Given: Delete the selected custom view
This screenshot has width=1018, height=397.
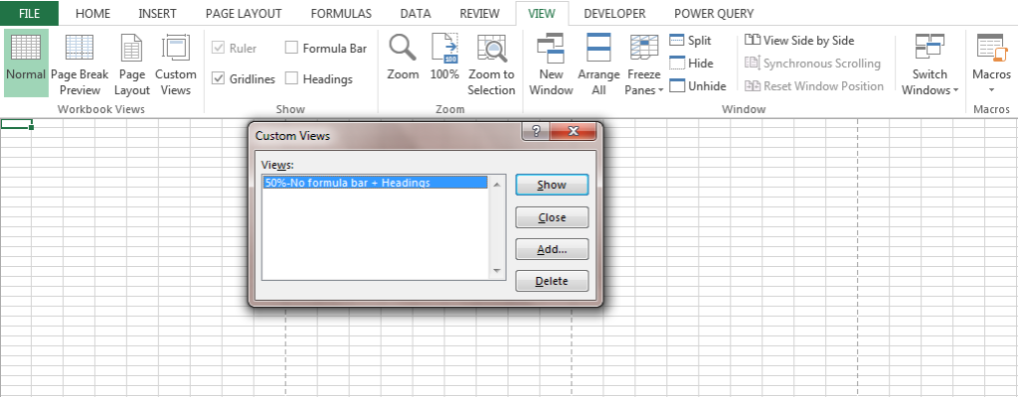Looking at the screenshot, I should [x=552, y=281].
